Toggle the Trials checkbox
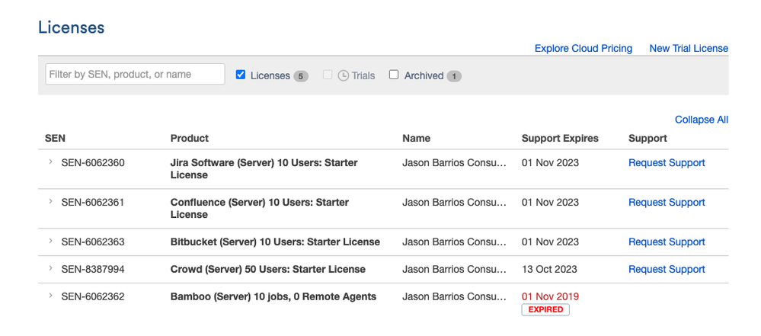Viewport: 761px width, 336px height. (x=328, y=75)
